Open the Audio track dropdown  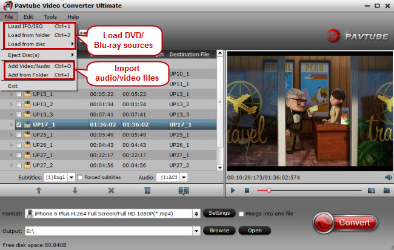click(x=184, y=177)
